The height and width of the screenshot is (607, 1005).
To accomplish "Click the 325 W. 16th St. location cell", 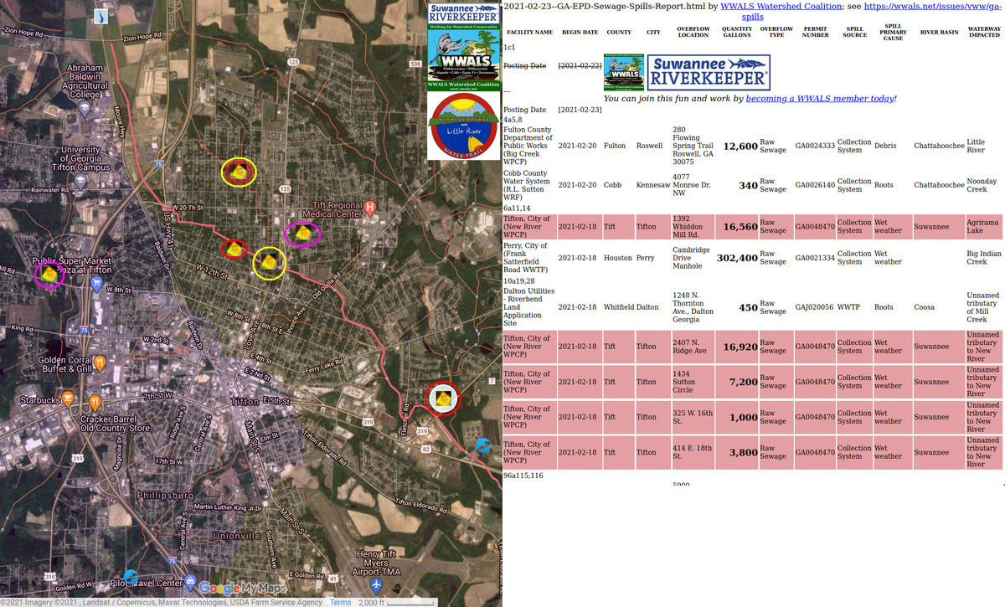I will 694,417.
